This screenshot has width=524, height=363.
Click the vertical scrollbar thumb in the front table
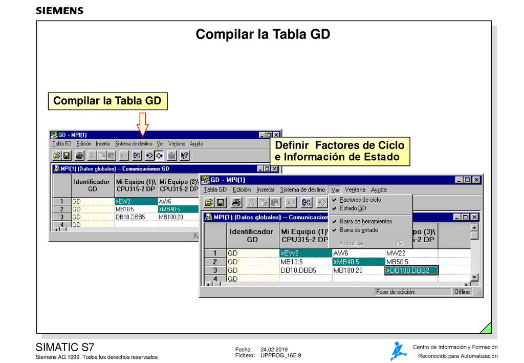pos(474,236)
